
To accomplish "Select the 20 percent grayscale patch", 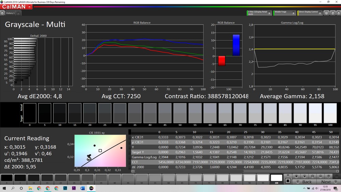I will tap(61, 179).
